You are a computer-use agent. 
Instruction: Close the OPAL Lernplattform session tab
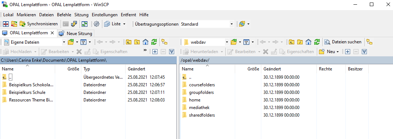pyautogui.click(x=52, y=33)
